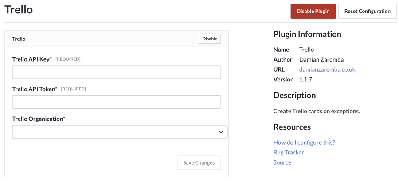Focus the Trello API Key input field
Screen dimensions: 399x185
point(117,72)
